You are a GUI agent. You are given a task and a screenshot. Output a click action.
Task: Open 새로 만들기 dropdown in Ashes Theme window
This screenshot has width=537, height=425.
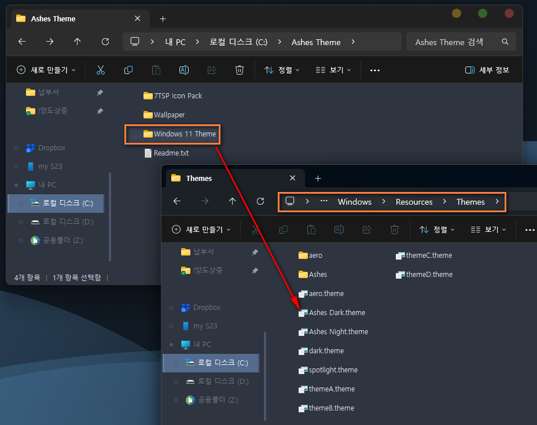coord(46,70)
